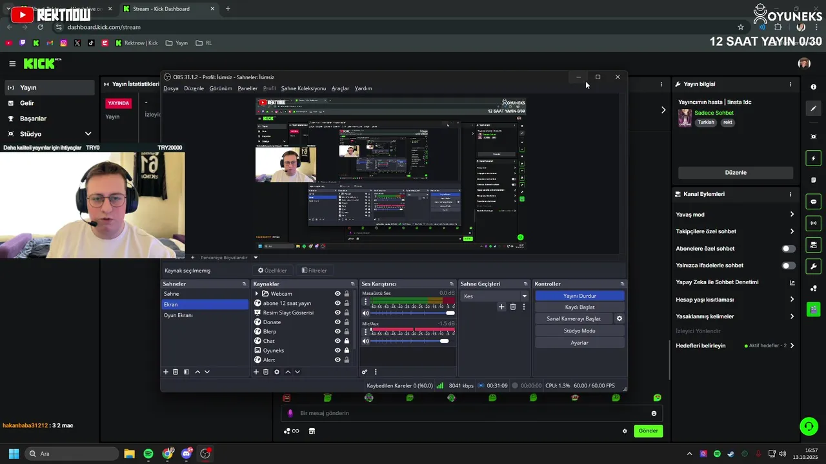Enable Abonelere özel sohbet switch

pyautogui.click(x=789, y=249)
